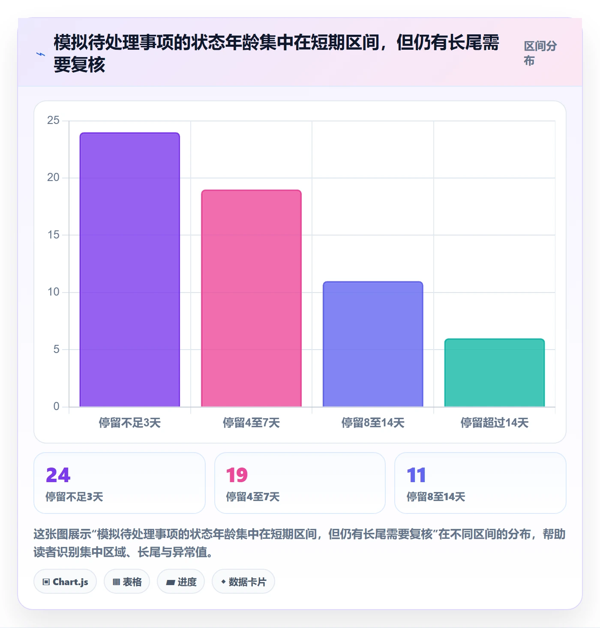Image resolution: width=600 pixels, height=628 pixels.
Task: Click the 进度 tag chip
Action: 181,582
